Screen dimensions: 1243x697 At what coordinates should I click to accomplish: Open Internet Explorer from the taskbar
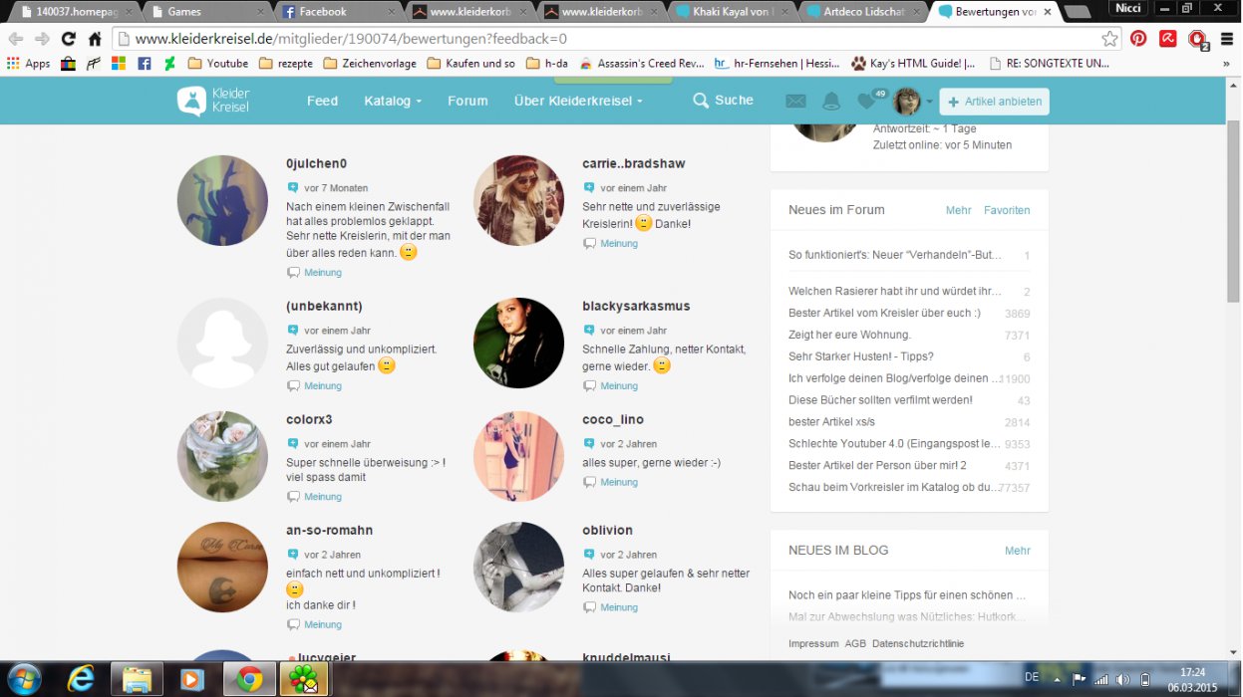click(80, 679)
